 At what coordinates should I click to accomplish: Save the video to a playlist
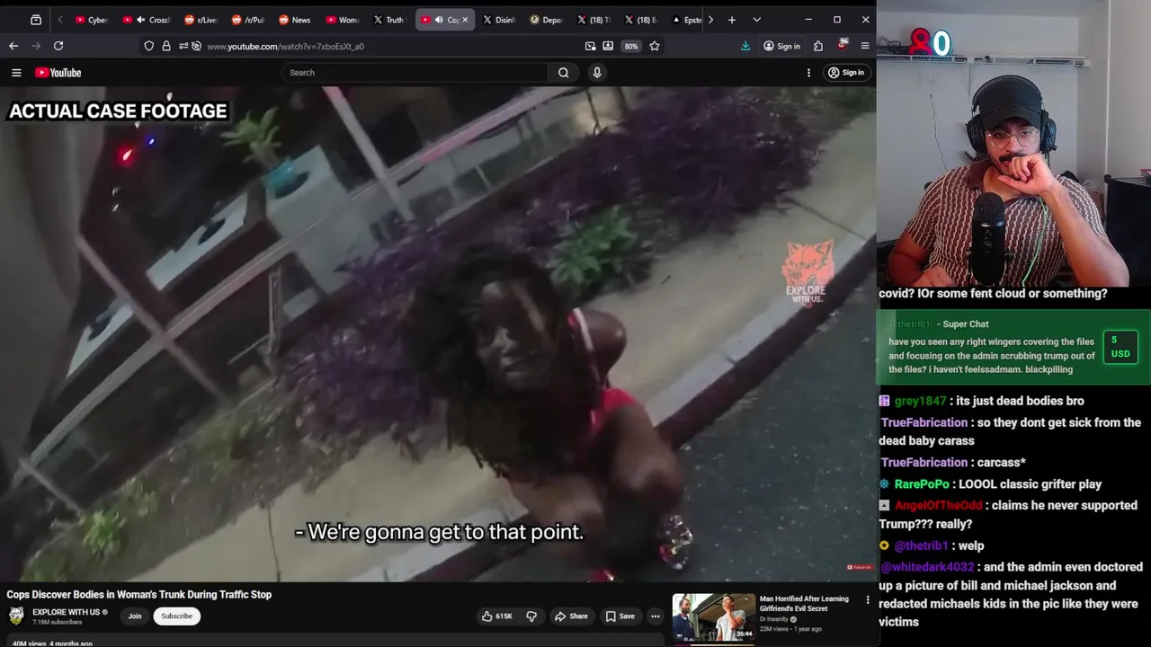620,616
